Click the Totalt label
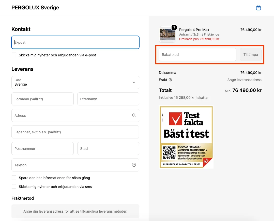274x221 pixels. (165, 90)
